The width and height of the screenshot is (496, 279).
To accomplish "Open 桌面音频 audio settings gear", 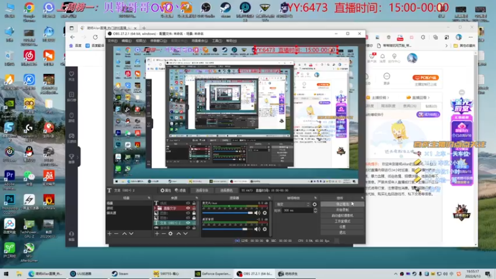I will click(265, 229).
